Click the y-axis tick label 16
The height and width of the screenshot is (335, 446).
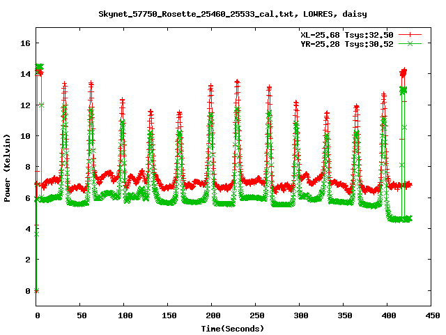[x=25, y=43]
